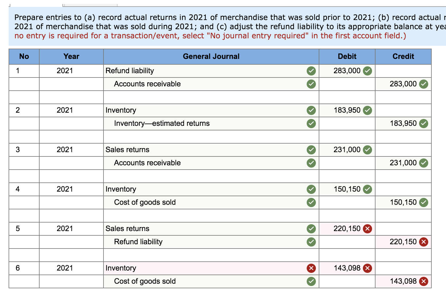446x290 pixels.
Task: Edit credit amount 183,950
Action: [x=403, y=123]
